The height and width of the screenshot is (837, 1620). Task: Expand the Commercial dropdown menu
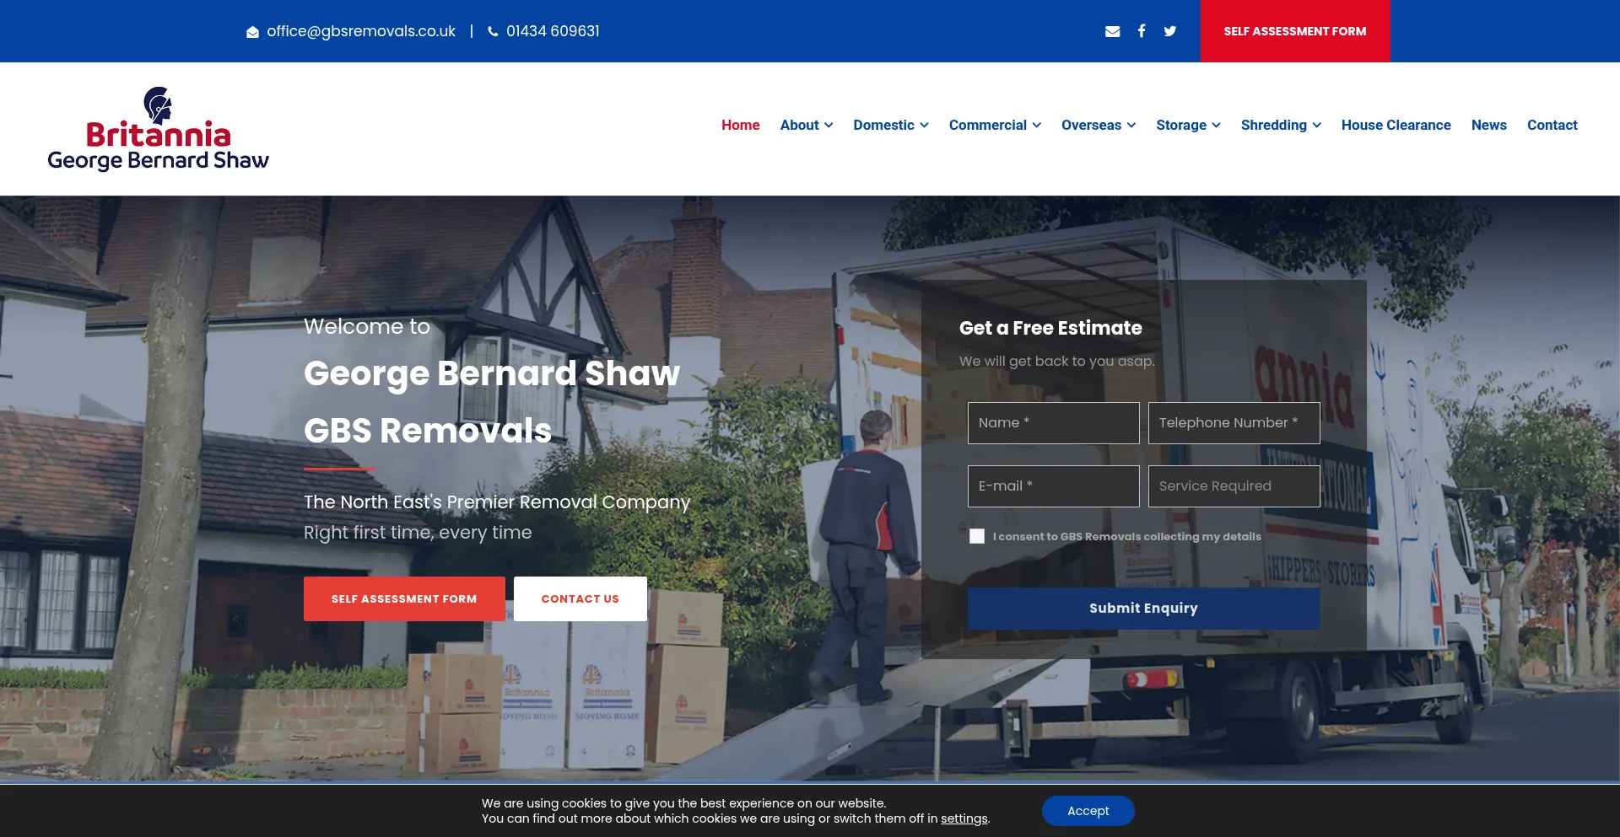(994, 125)
